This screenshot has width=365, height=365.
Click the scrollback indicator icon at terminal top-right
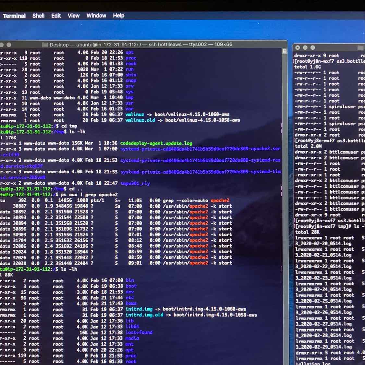pyautogui.click(x=285, y=51)
